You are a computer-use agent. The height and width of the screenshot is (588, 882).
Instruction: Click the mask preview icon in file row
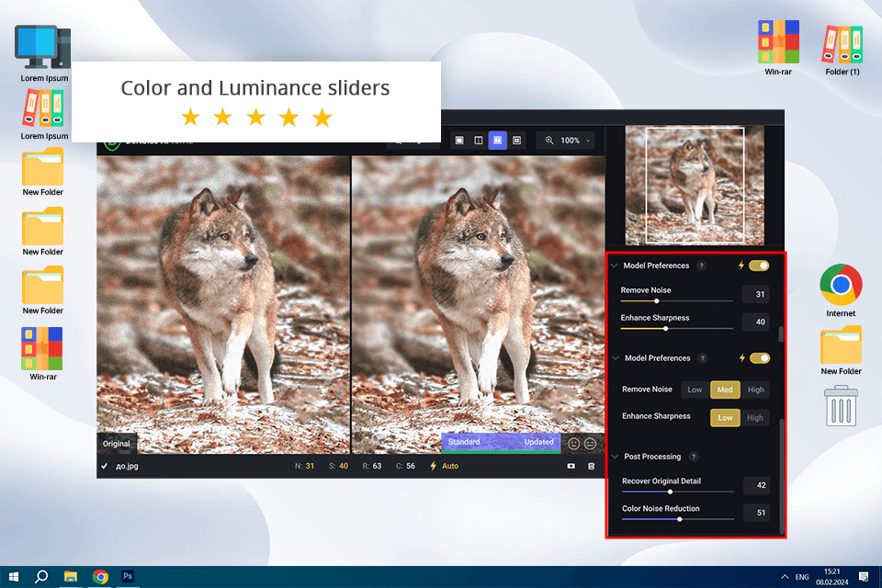tap(571, 466)
